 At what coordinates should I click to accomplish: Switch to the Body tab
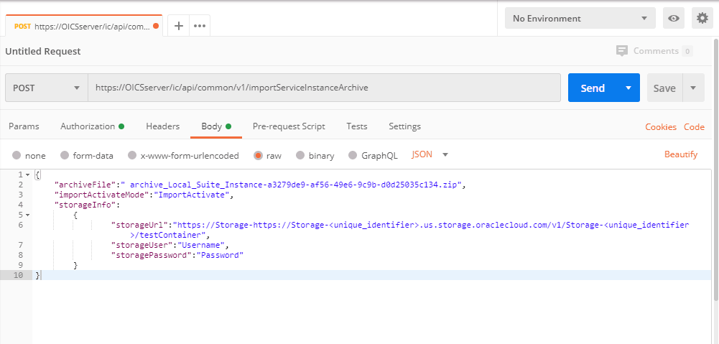[x=216, y=126]
